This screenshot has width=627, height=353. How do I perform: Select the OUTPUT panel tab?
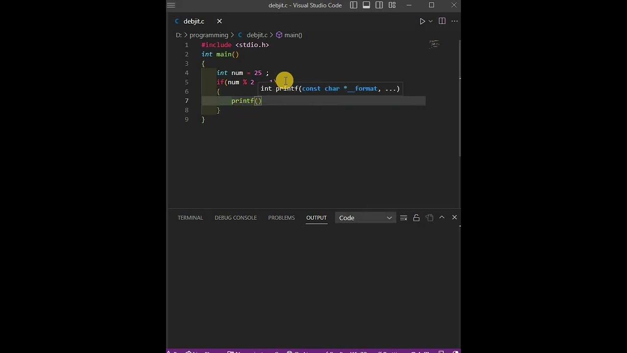click(x=316, y=218)
